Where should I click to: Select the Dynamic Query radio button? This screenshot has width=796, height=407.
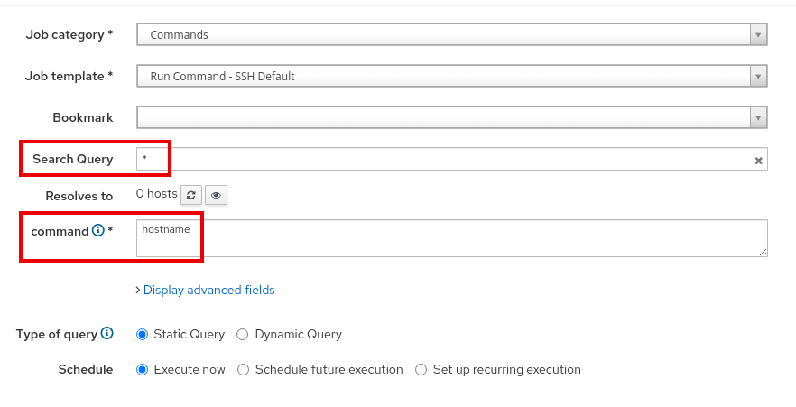(x=242, y=335)
